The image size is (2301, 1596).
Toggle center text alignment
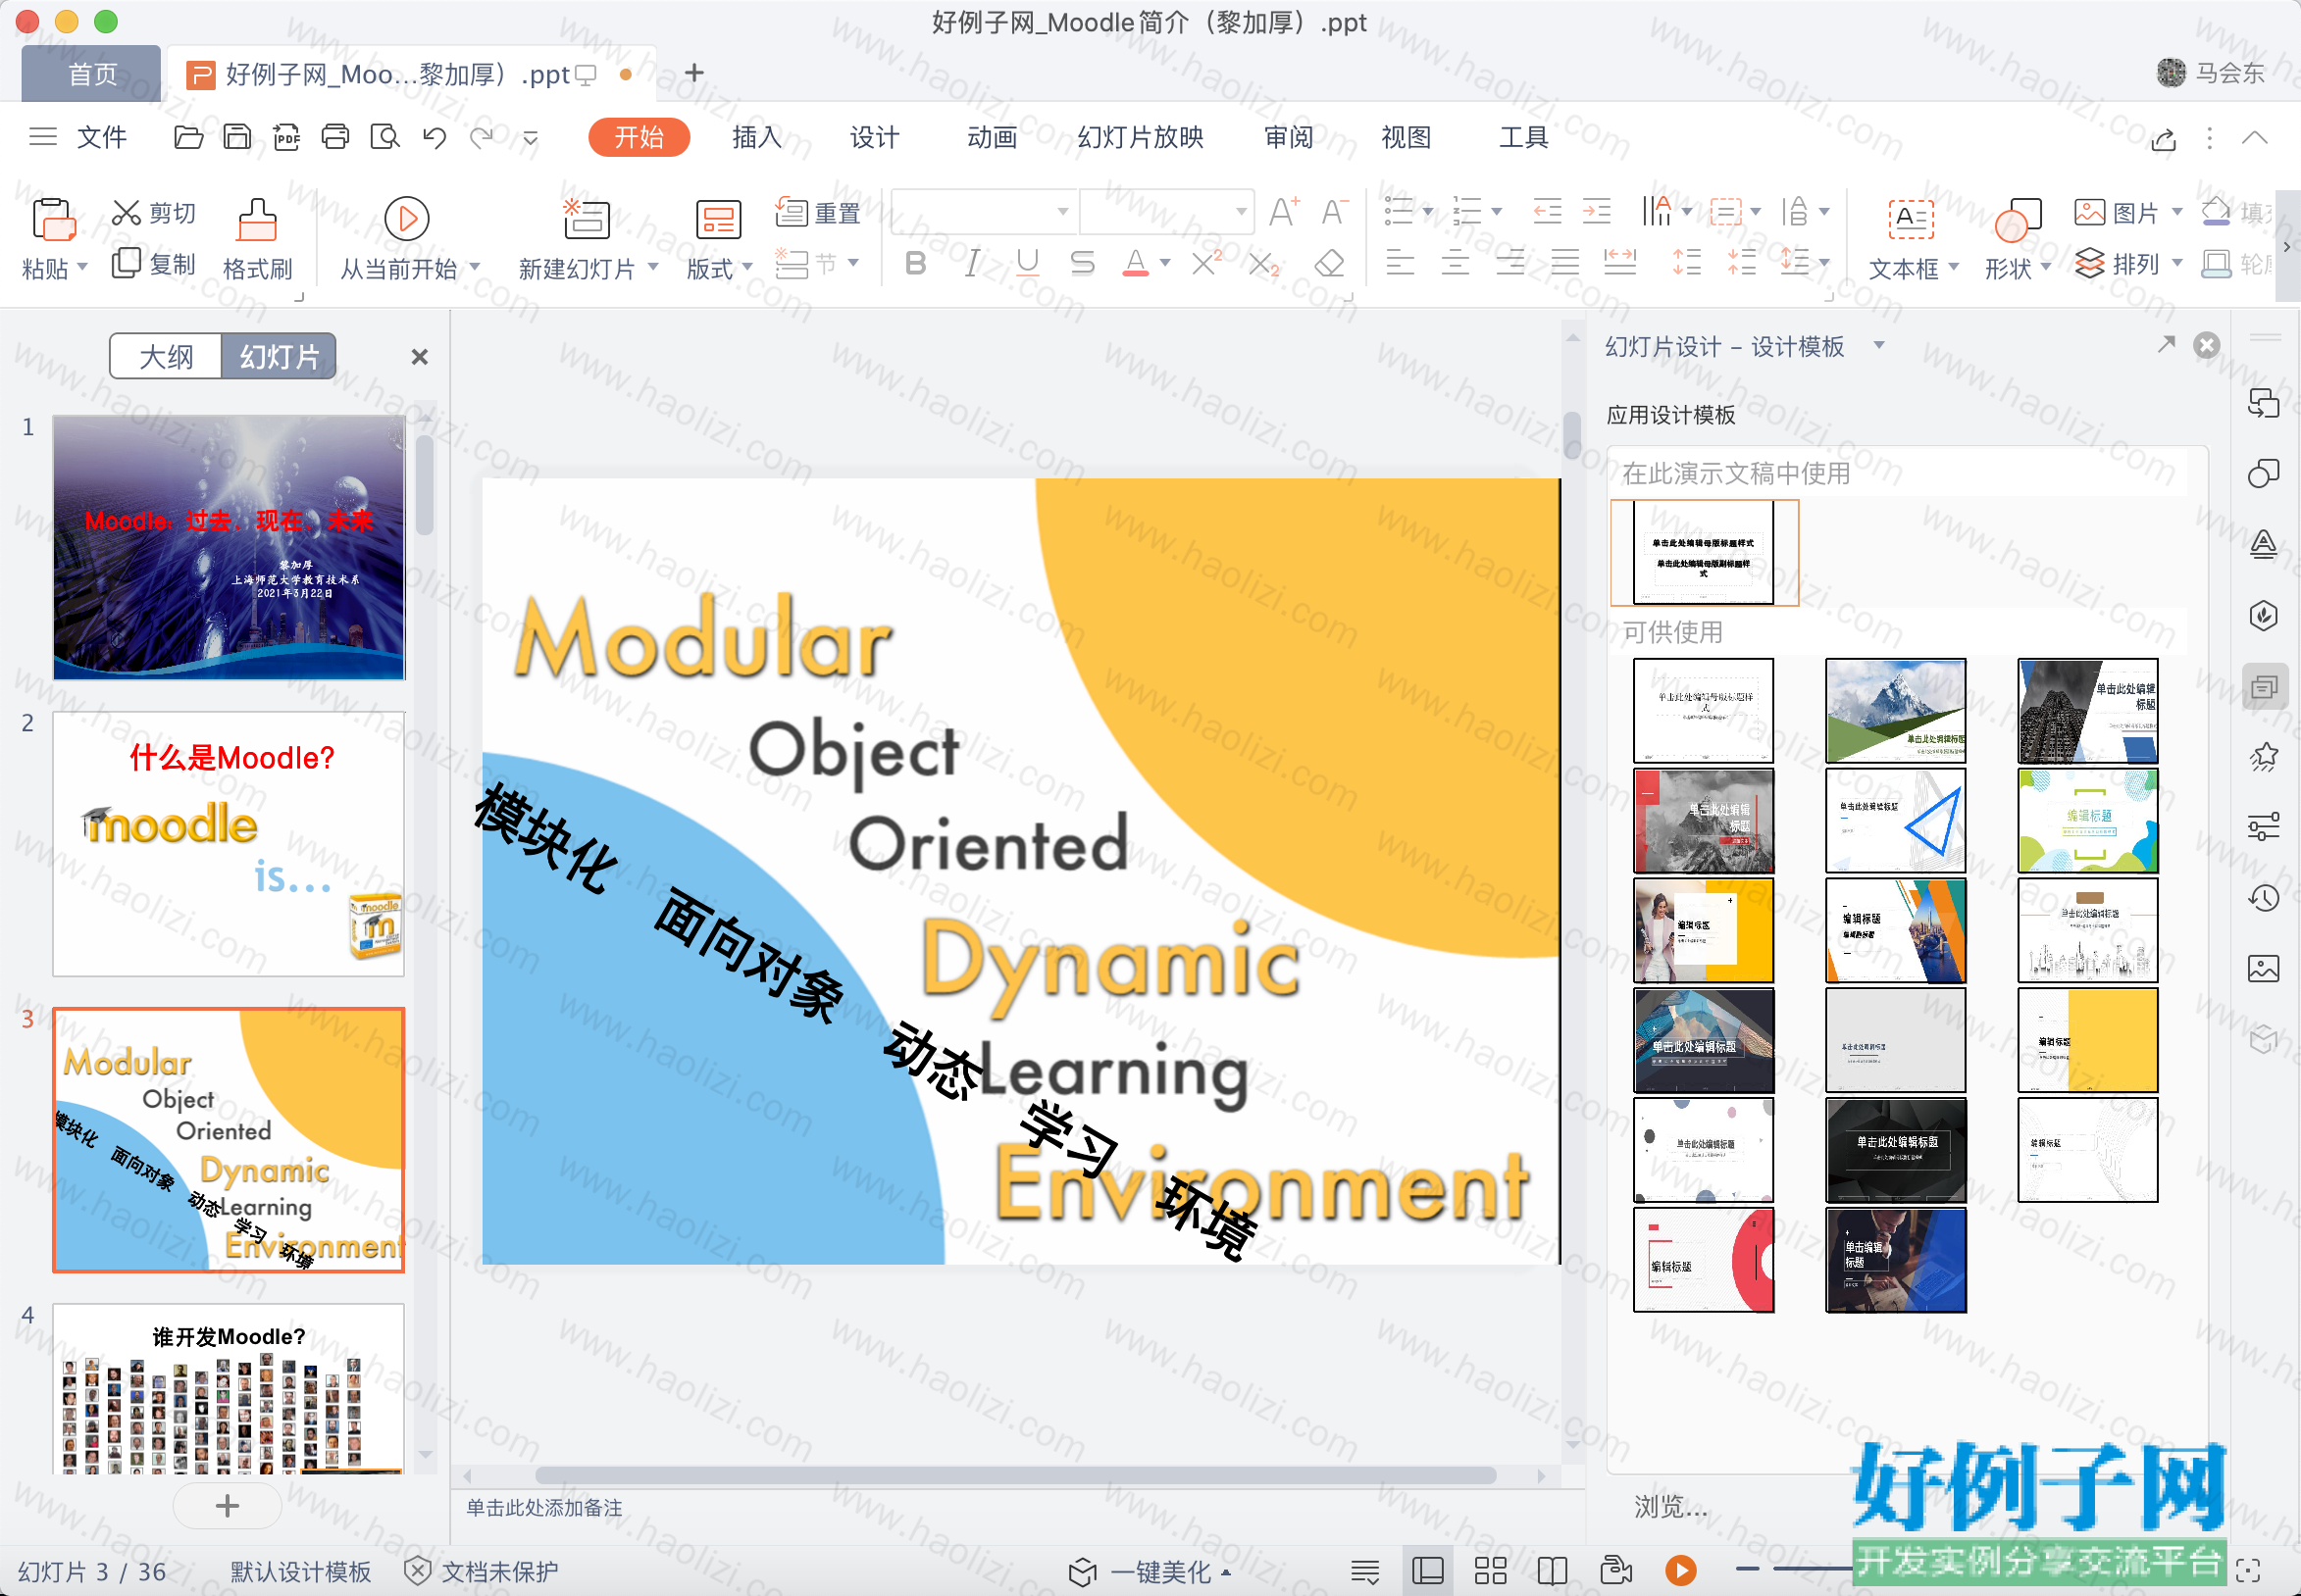coord(1455,263)
